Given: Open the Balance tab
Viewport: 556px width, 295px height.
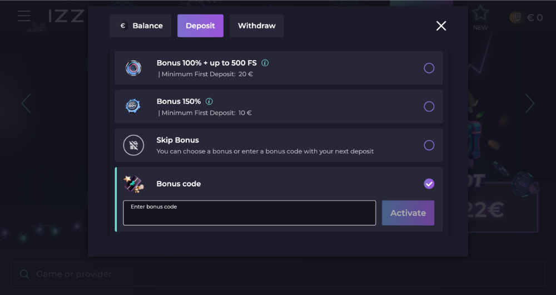Looking at the screenshot, I should tap(140, 26).
